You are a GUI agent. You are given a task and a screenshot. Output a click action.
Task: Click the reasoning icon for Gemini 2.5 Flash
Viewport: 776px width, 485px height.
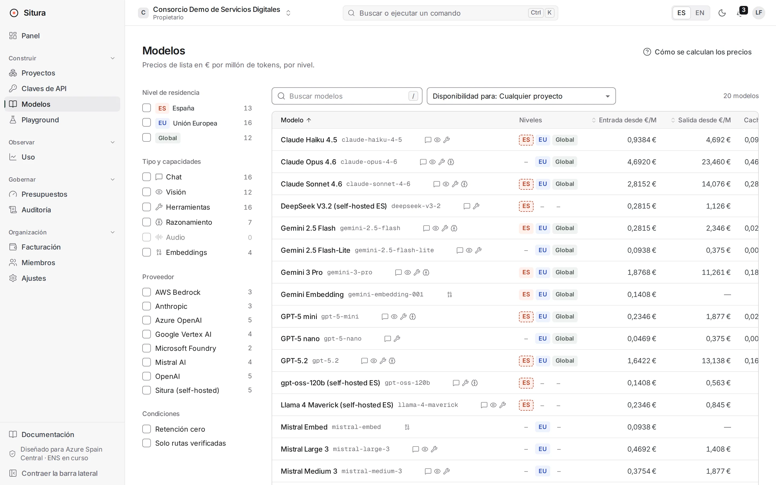coord(454,228)
